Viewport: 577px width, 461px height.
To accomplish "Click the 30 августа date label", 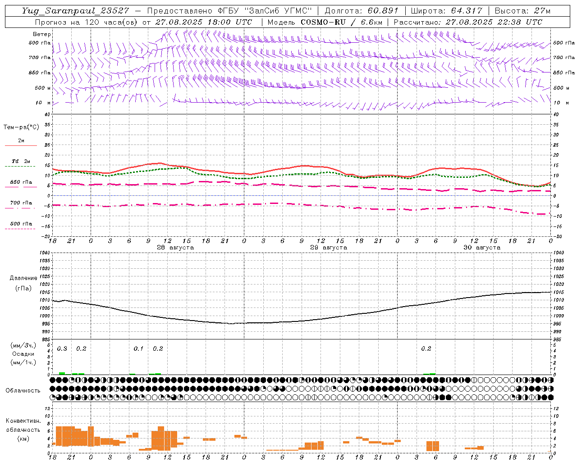I will click(x=482, y=248).
